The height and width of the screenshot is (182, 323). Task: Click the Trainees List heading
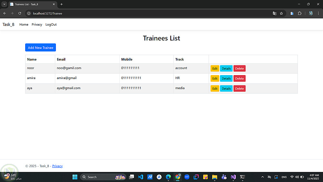pos(161,38)
